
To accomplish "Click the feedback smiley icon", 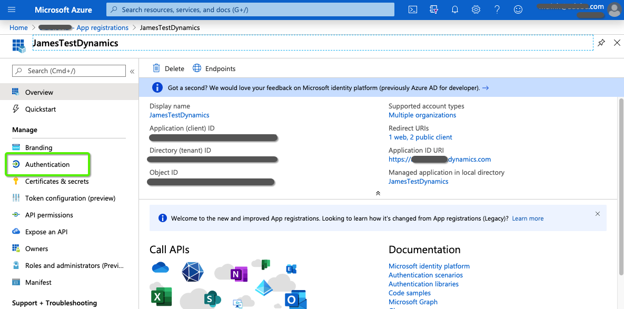I will point(518,9).
